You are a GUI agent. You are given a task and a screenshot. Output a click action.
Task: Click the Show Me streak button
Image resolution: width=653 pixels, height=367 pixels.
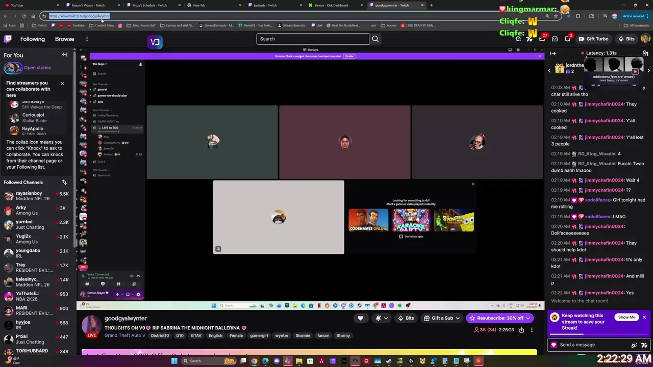pyautogui.click(x=626, y=317)
